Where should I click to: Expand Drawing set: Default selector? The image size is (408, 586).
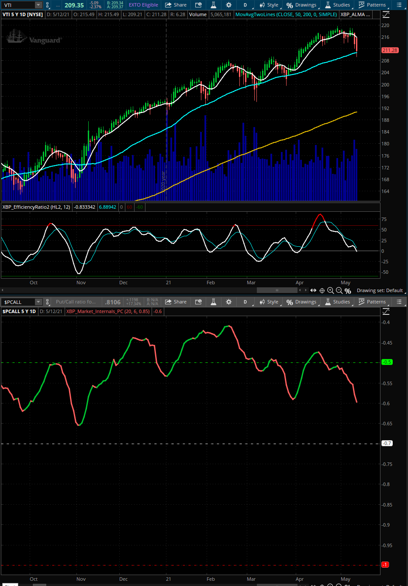click(380, 291)
